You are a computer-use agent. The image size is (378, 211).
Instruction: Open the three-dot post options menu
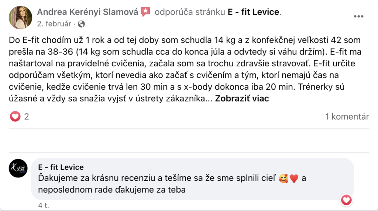[359, 17]
